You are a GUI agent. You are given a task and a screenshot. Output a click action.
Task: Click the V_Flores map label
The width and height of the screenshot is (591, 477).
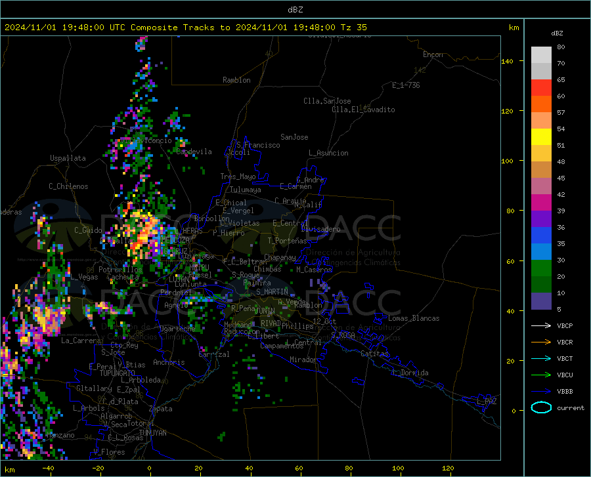pos(109,452)
